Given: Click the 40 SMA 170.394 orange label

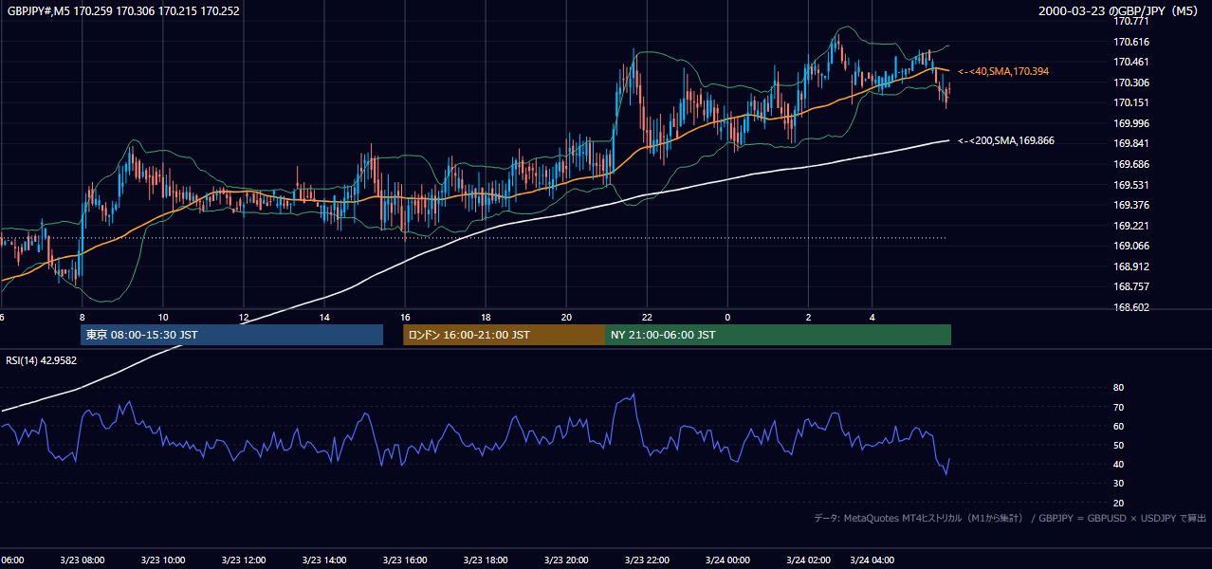Looking at the screenshot, I should pyautogui.click(x=1003, y=71).
